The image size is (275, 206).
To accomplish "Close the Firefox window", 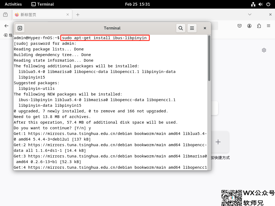I will (x=270, y=14).
